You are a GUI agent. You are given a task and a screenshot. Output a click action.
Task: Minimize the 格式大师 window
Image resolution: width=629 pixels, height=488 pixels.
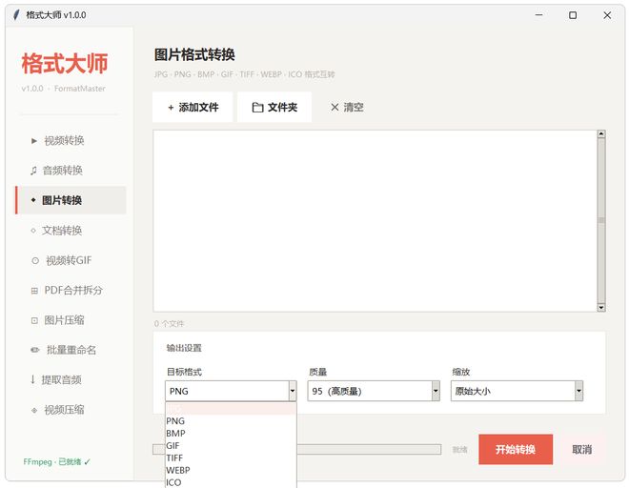[x=538, y=15]
